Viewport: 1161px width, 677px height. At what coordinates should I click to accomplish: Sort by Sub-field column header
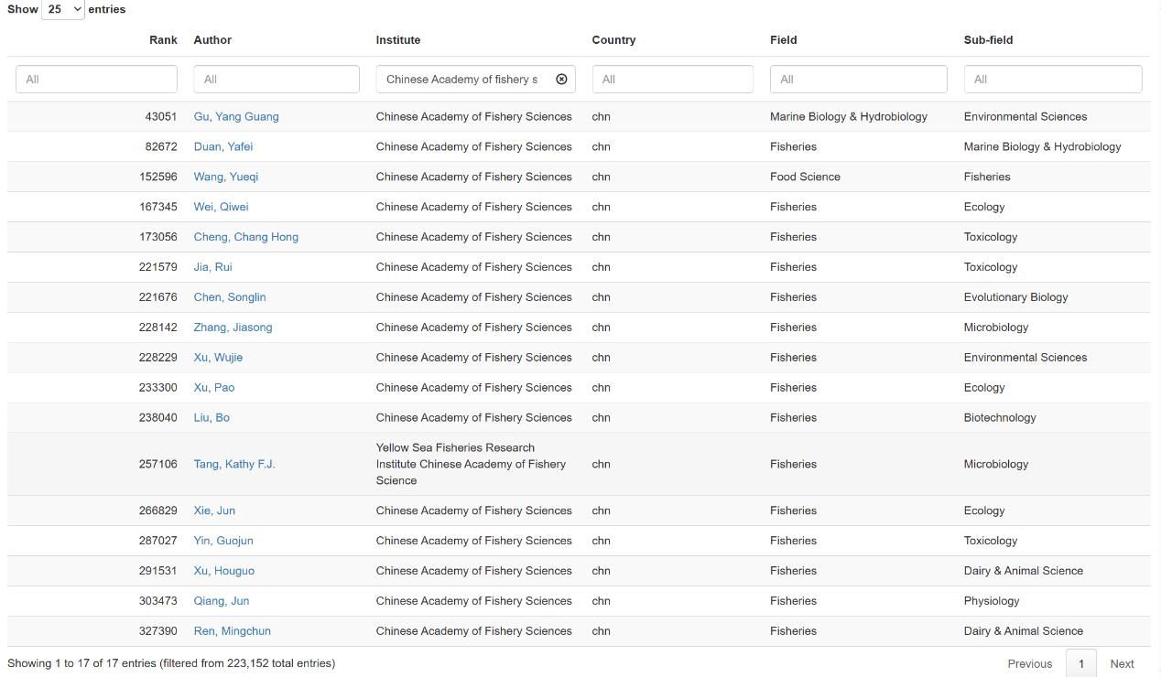[x=988, y=40]
